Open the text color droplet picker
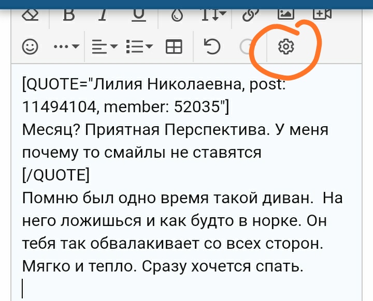This screenshot has height=301, width=373. [x=177, y=16]
